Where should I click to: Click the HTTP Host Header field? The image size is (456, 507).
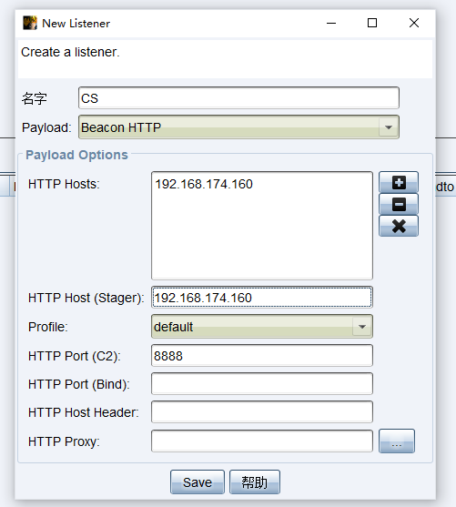pyautogui.click(x=262, y=412)
